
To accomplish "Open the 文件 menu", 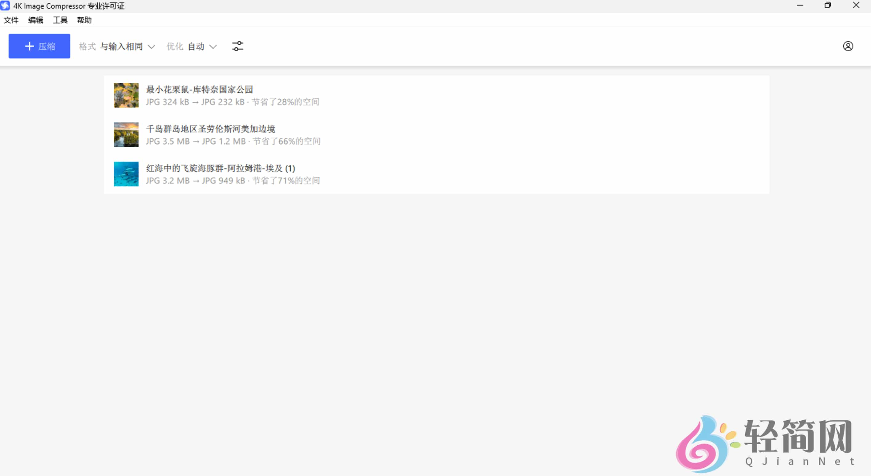I will click(11, 20).
